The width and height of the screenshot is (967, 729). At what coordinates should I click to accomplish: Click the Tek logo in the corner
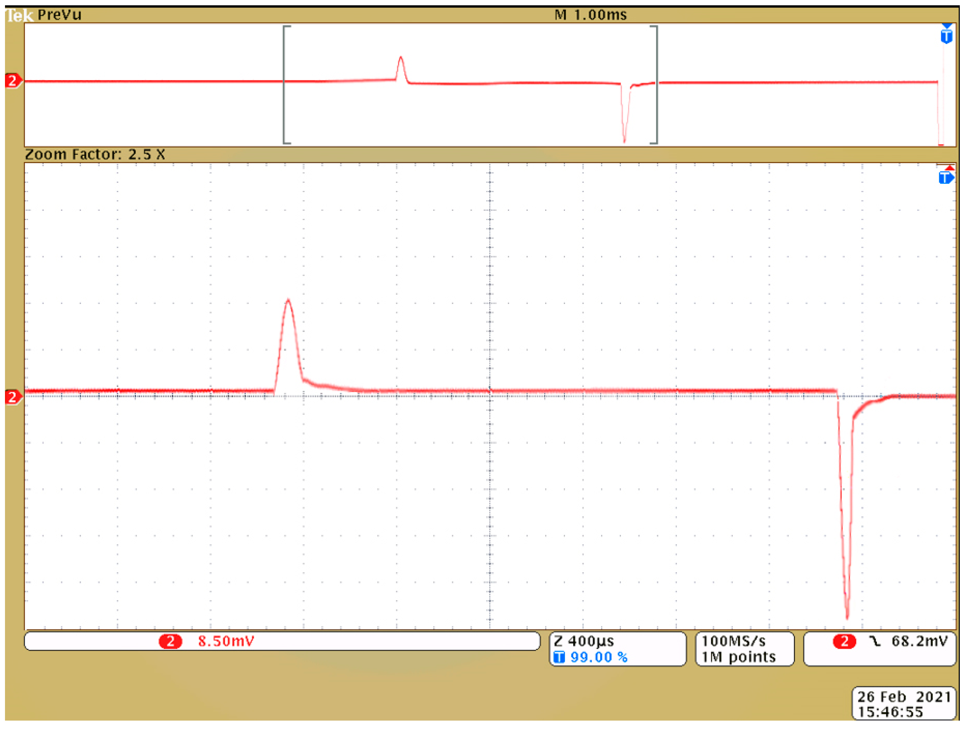(19, 16)
